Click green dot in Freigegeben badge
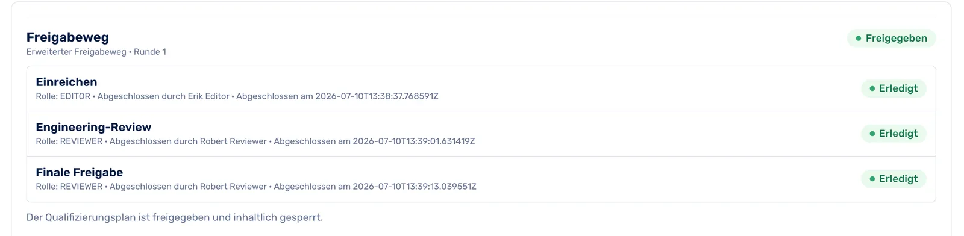 tap(859, 38)
